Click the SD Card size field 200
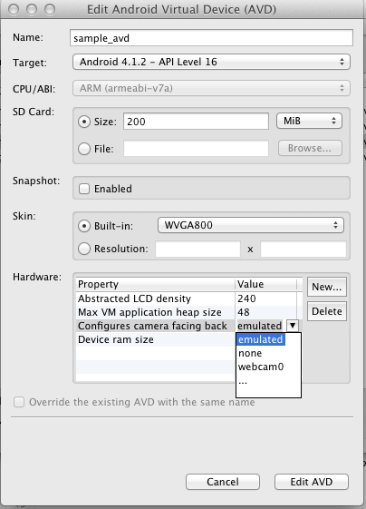Screen dimensions: 366x509 [196, 122]
